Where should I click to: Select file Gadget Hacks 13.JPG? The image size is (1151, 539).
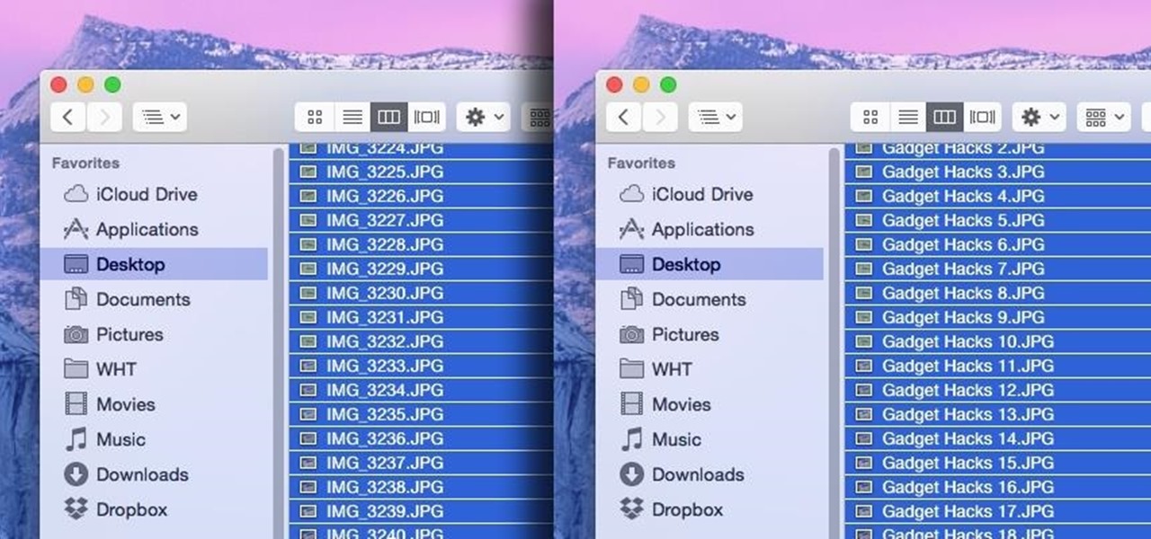998,414
